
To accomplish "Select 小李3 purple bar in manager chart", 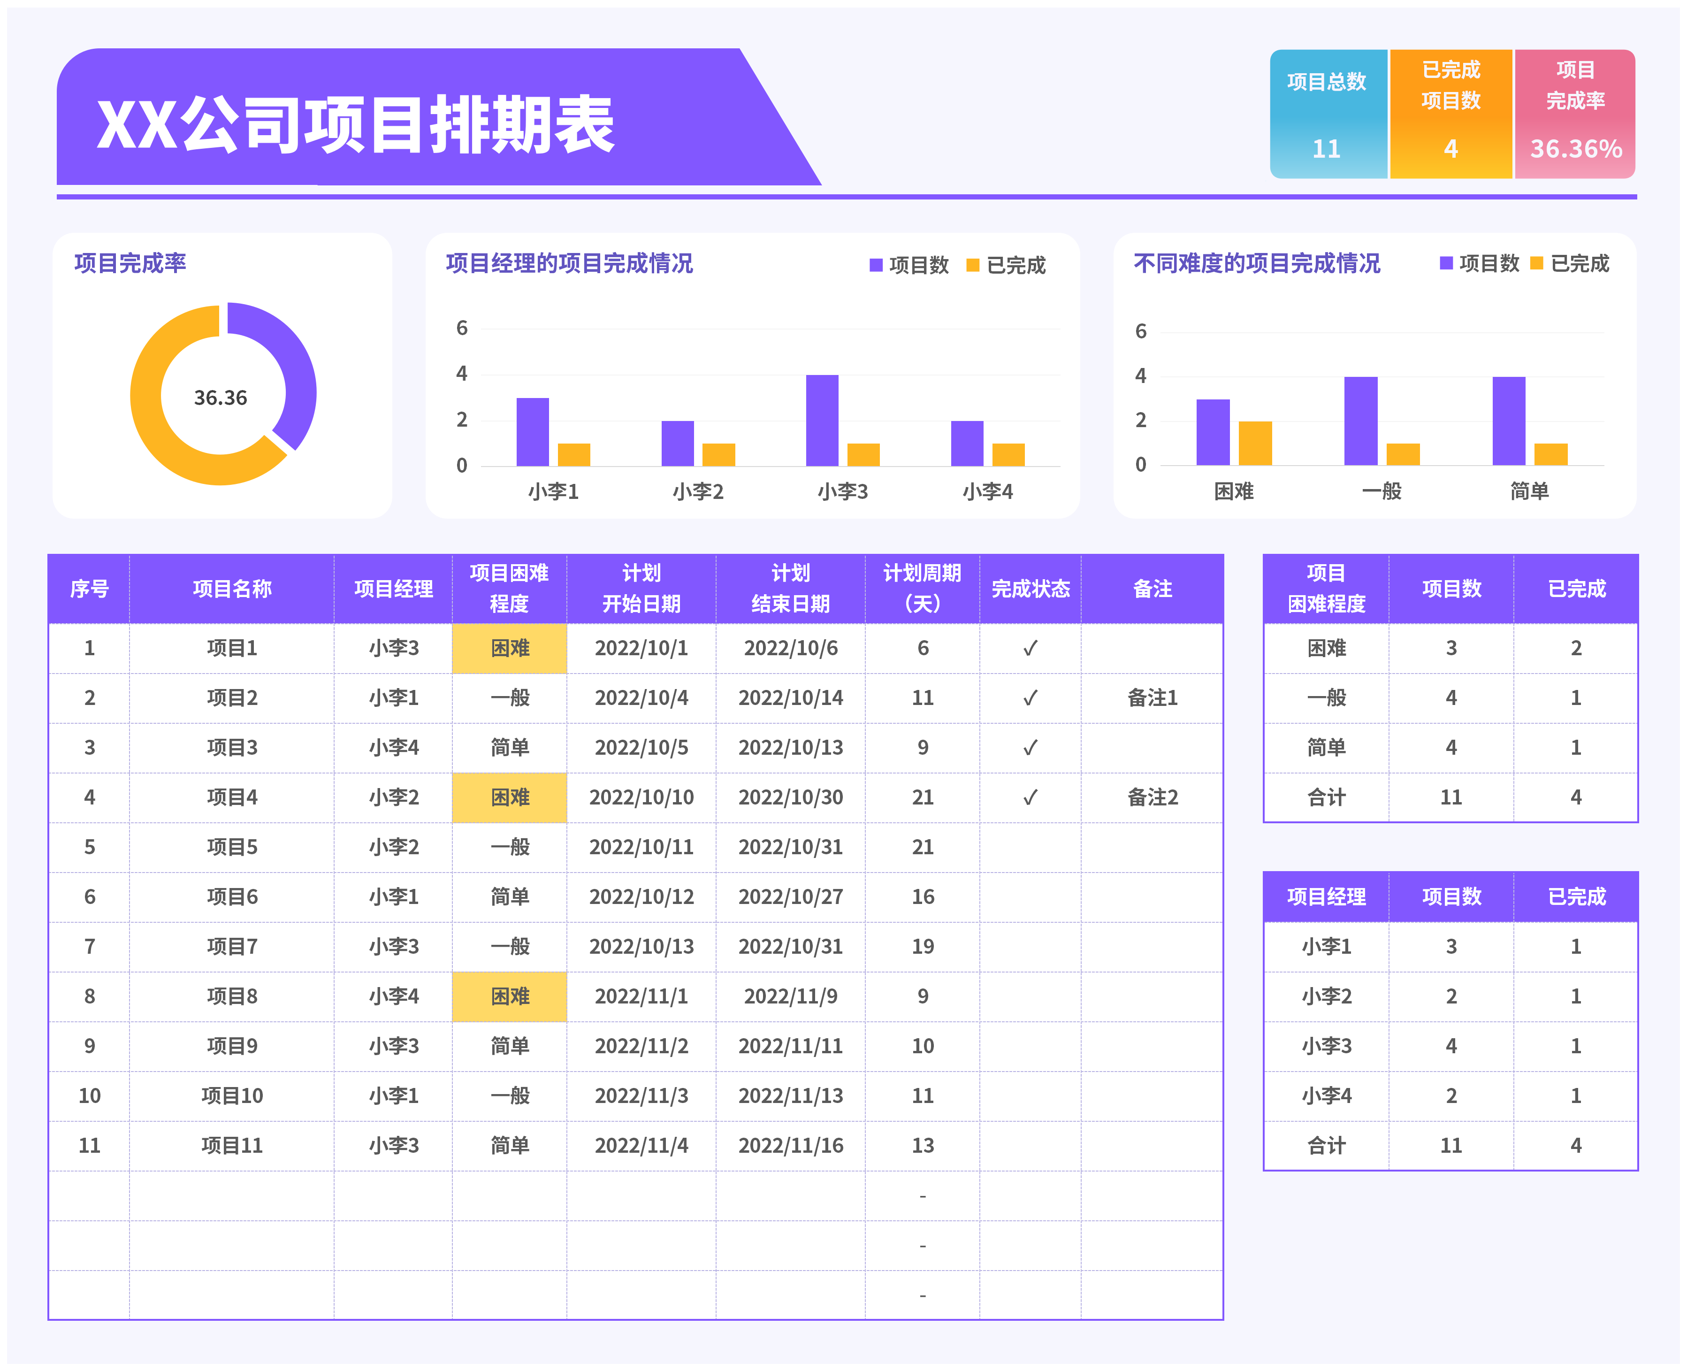I will click(822, 420).
